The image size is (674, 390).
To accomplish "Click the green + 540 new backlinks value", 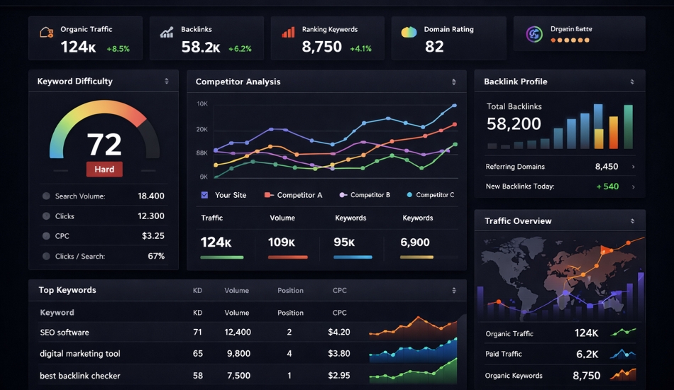I will click(607, 186).
